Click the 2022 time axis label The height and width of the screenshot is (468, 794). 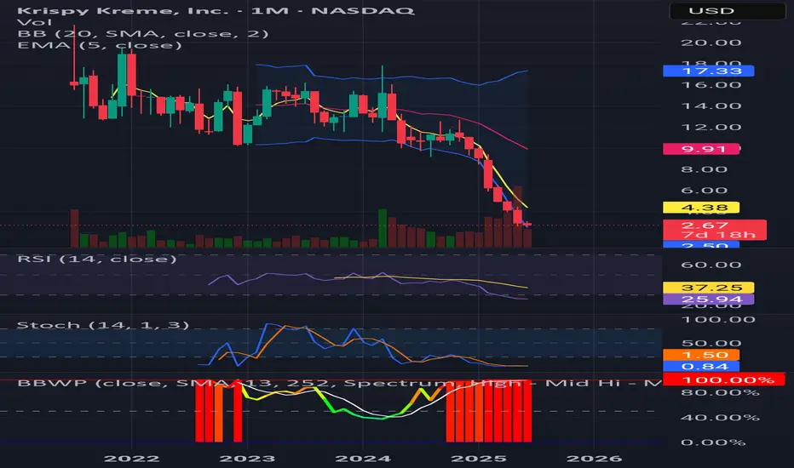coord(132,459)
